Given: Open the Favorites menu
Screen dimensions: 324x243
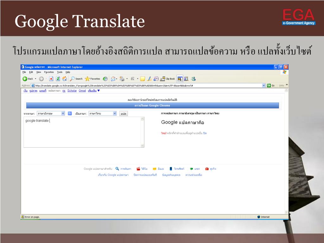Looking at the screenshot, I should pyautogui.click(x=49, y=72).
